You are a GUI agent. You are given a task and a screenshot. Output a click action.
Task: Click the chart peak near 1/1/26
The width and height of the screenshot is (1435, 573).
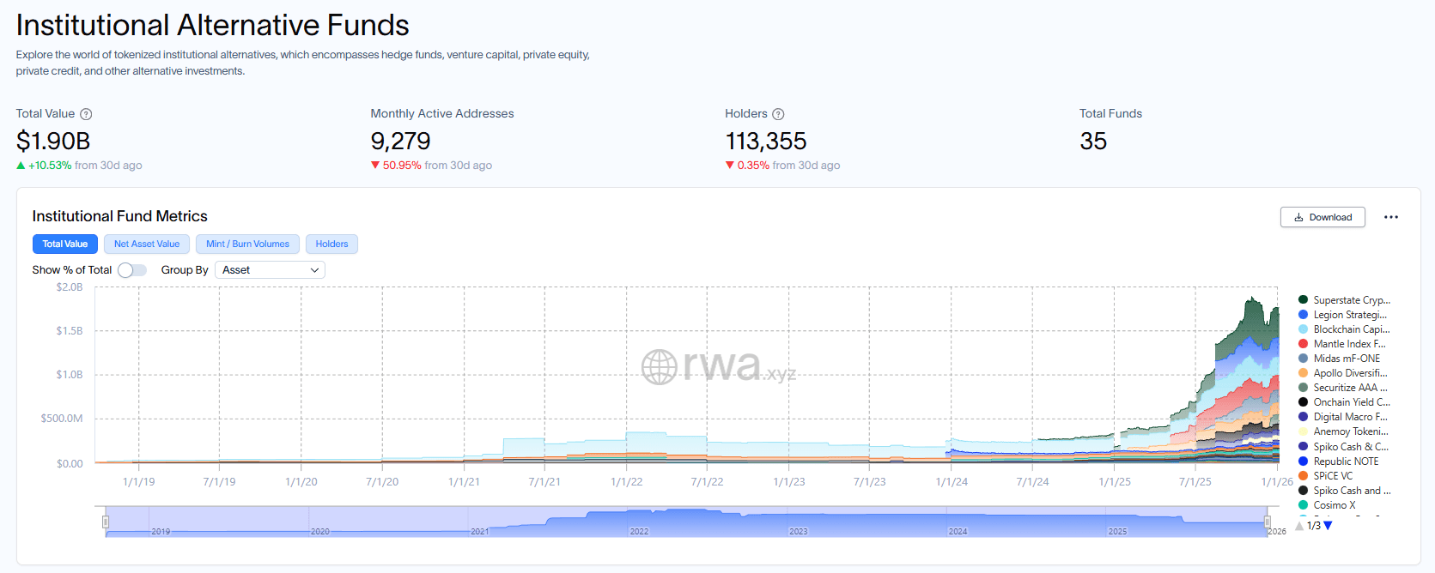pyautogui.click(x=1252, y=299)
